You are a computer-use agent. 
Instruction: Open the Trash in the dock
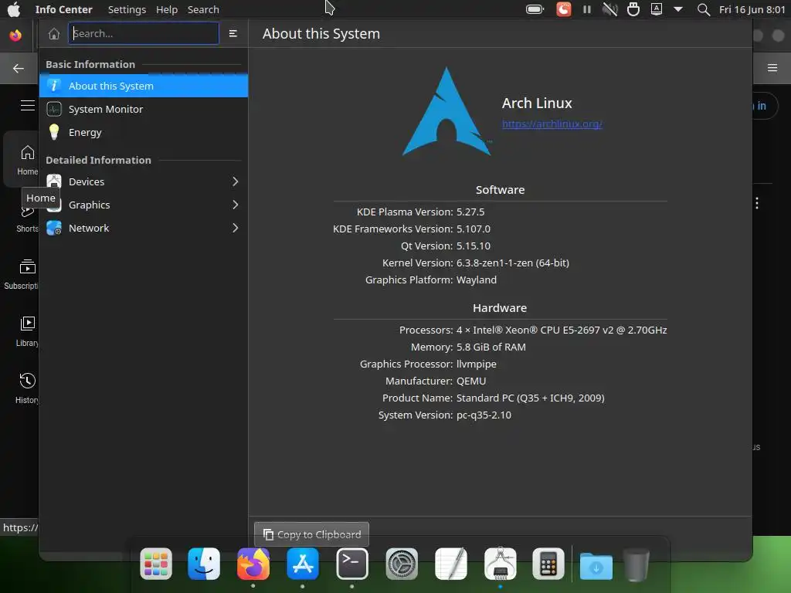pos(637,564)
